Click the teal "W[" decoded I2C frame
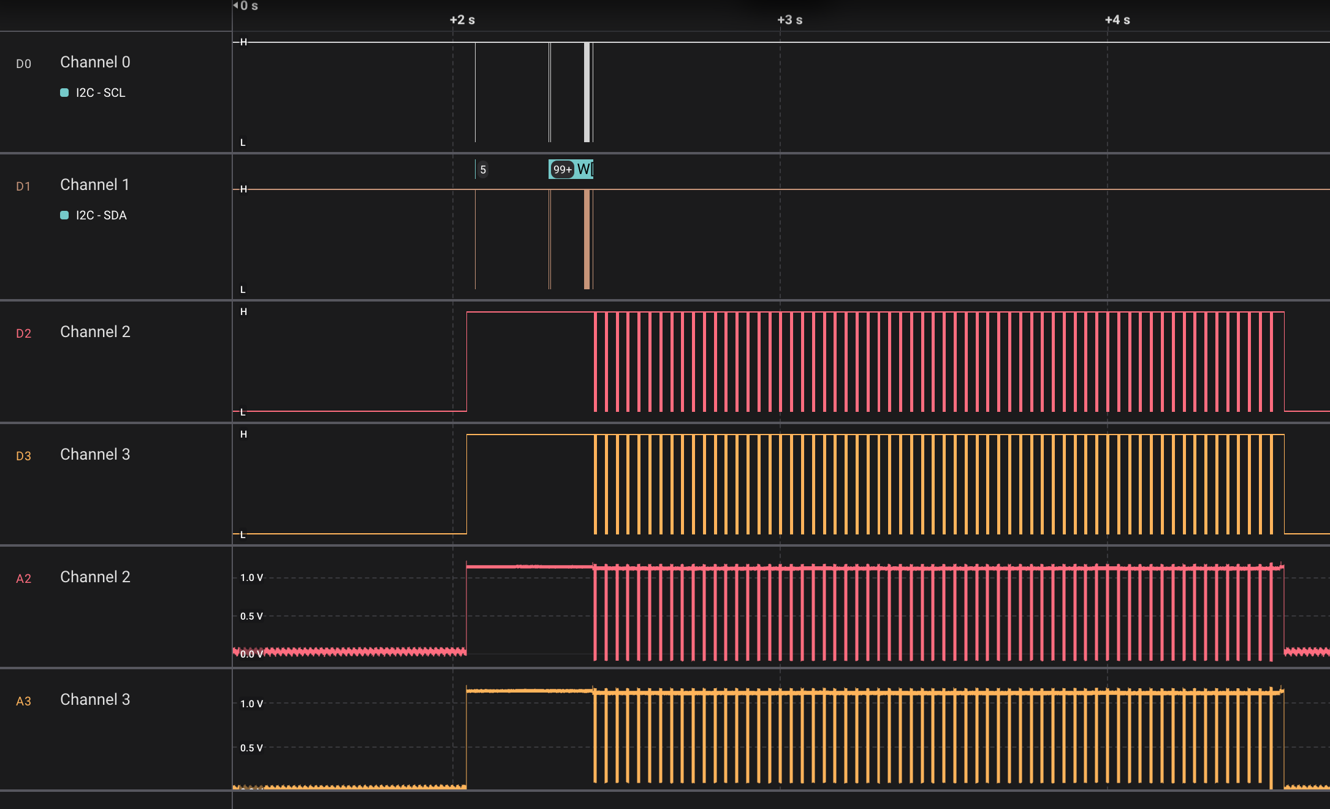1330x809 pixels. coord(585,169)
